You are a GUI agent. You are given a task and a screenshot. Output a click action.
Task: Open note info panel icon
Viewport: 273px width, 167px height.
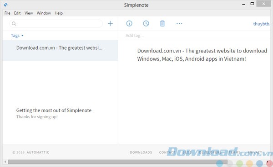[x=129, y=23]
